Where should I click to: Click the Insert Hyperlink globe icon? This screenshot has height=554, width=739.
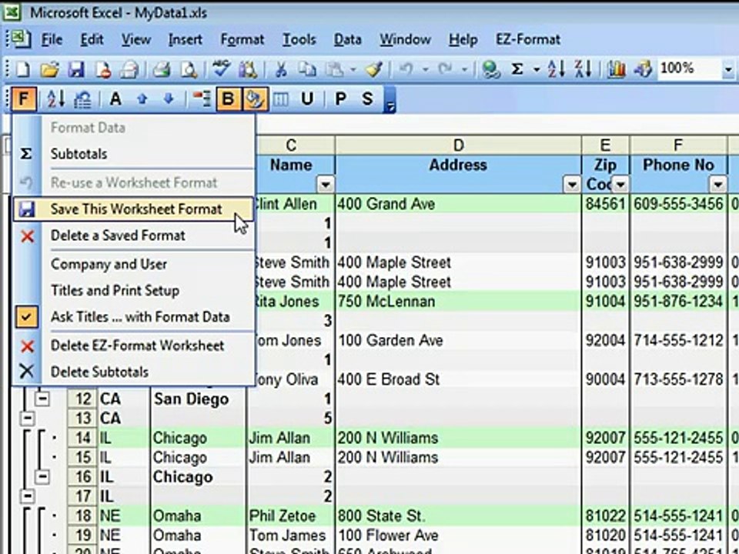coord(490,70)
